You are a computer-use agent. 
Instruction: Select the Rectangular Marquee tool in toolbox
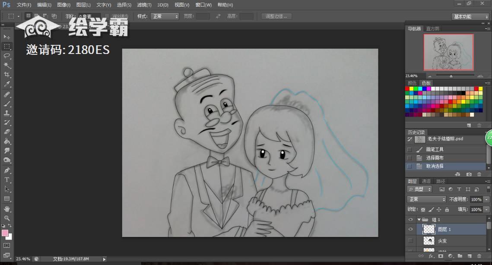pyautogui.click(x=7, y=47)
